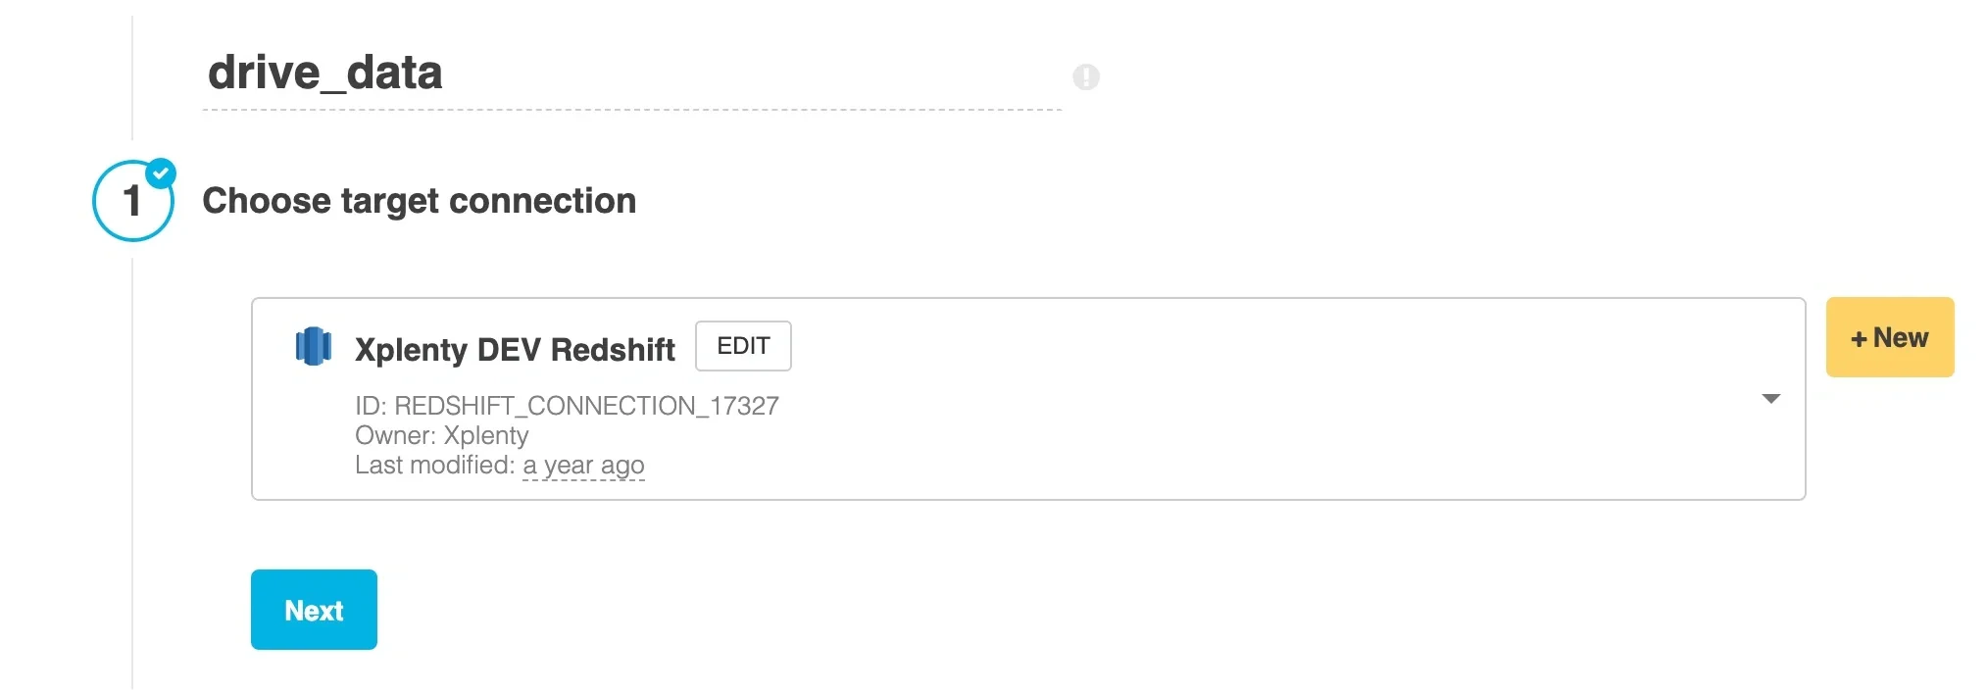Create a new connection with + New

1889,336
